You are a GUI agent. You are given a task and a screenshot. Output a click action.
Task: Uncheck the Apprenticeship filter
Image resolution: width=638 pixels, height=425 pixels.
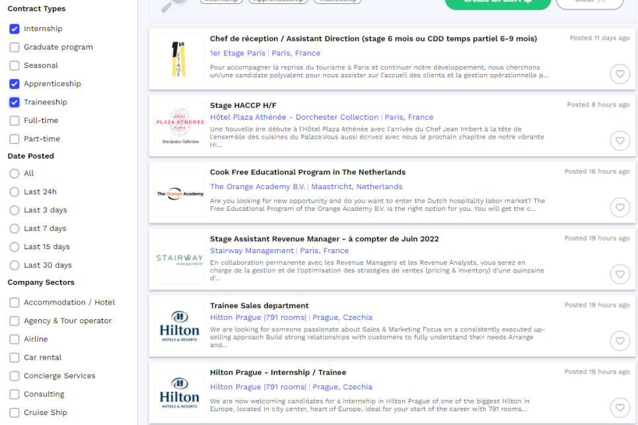(x=15, y=84)
